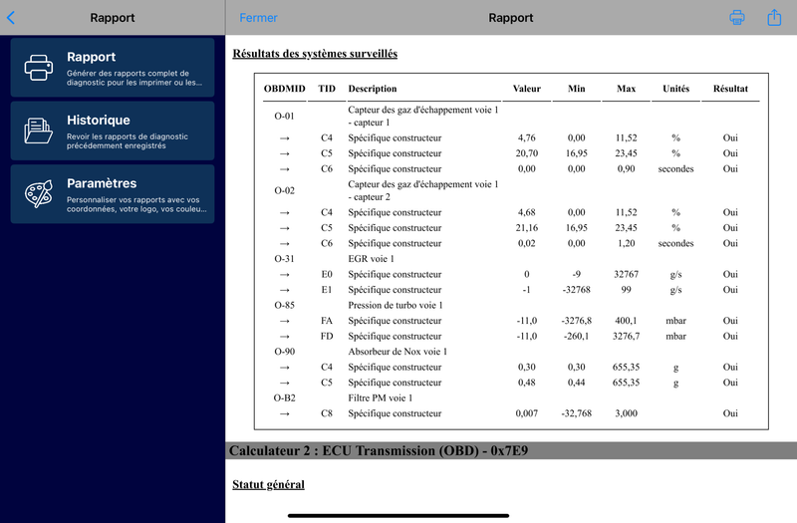Close the report with Fermer

click(x=258, y=18)
